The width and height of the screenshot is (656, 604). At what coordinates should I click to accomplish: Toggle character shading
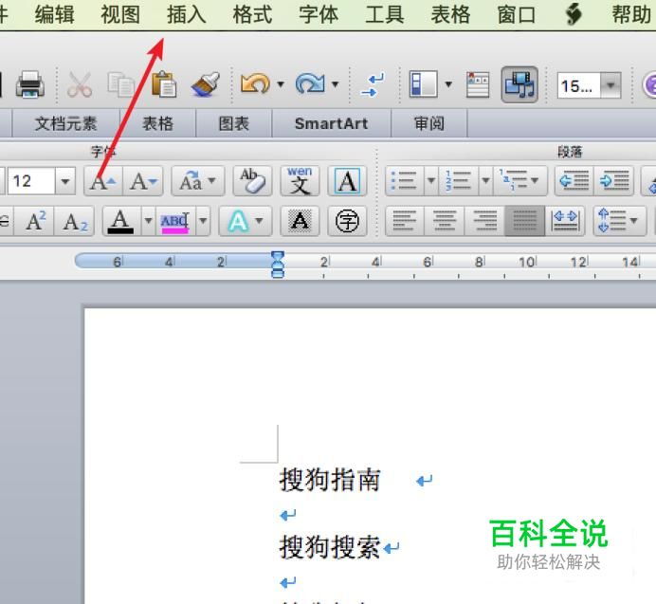(300, 221)
